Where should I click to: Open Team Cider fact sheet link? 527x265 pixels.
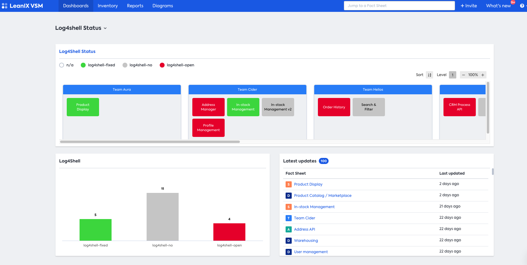click(304, 218)
